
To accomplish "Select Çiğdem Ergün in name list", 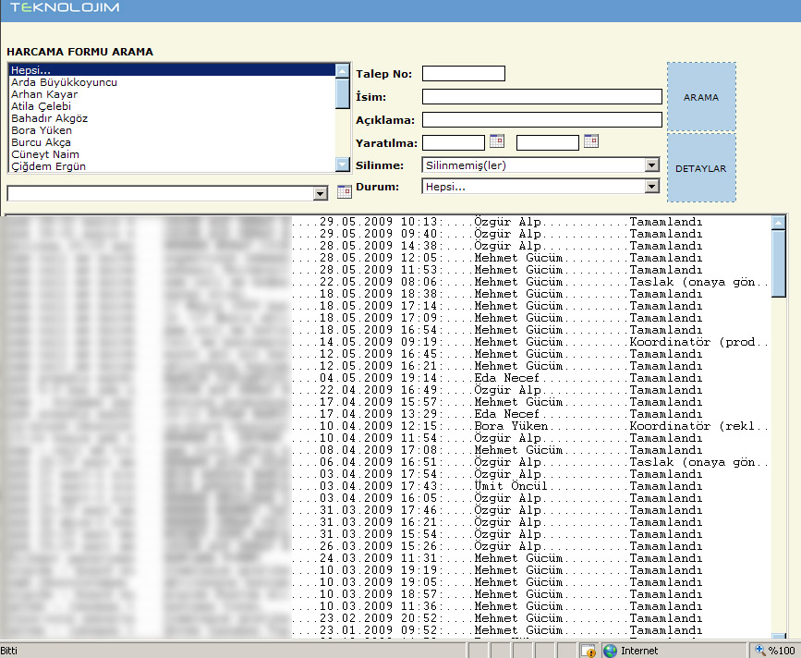I will pyautogui.click(x=172, y=166).
